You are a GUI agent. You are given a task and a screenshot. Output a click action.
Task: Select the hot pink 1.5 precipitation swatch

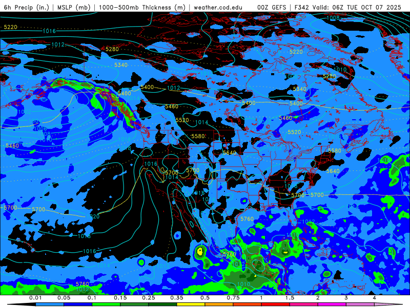click(304, 304)
